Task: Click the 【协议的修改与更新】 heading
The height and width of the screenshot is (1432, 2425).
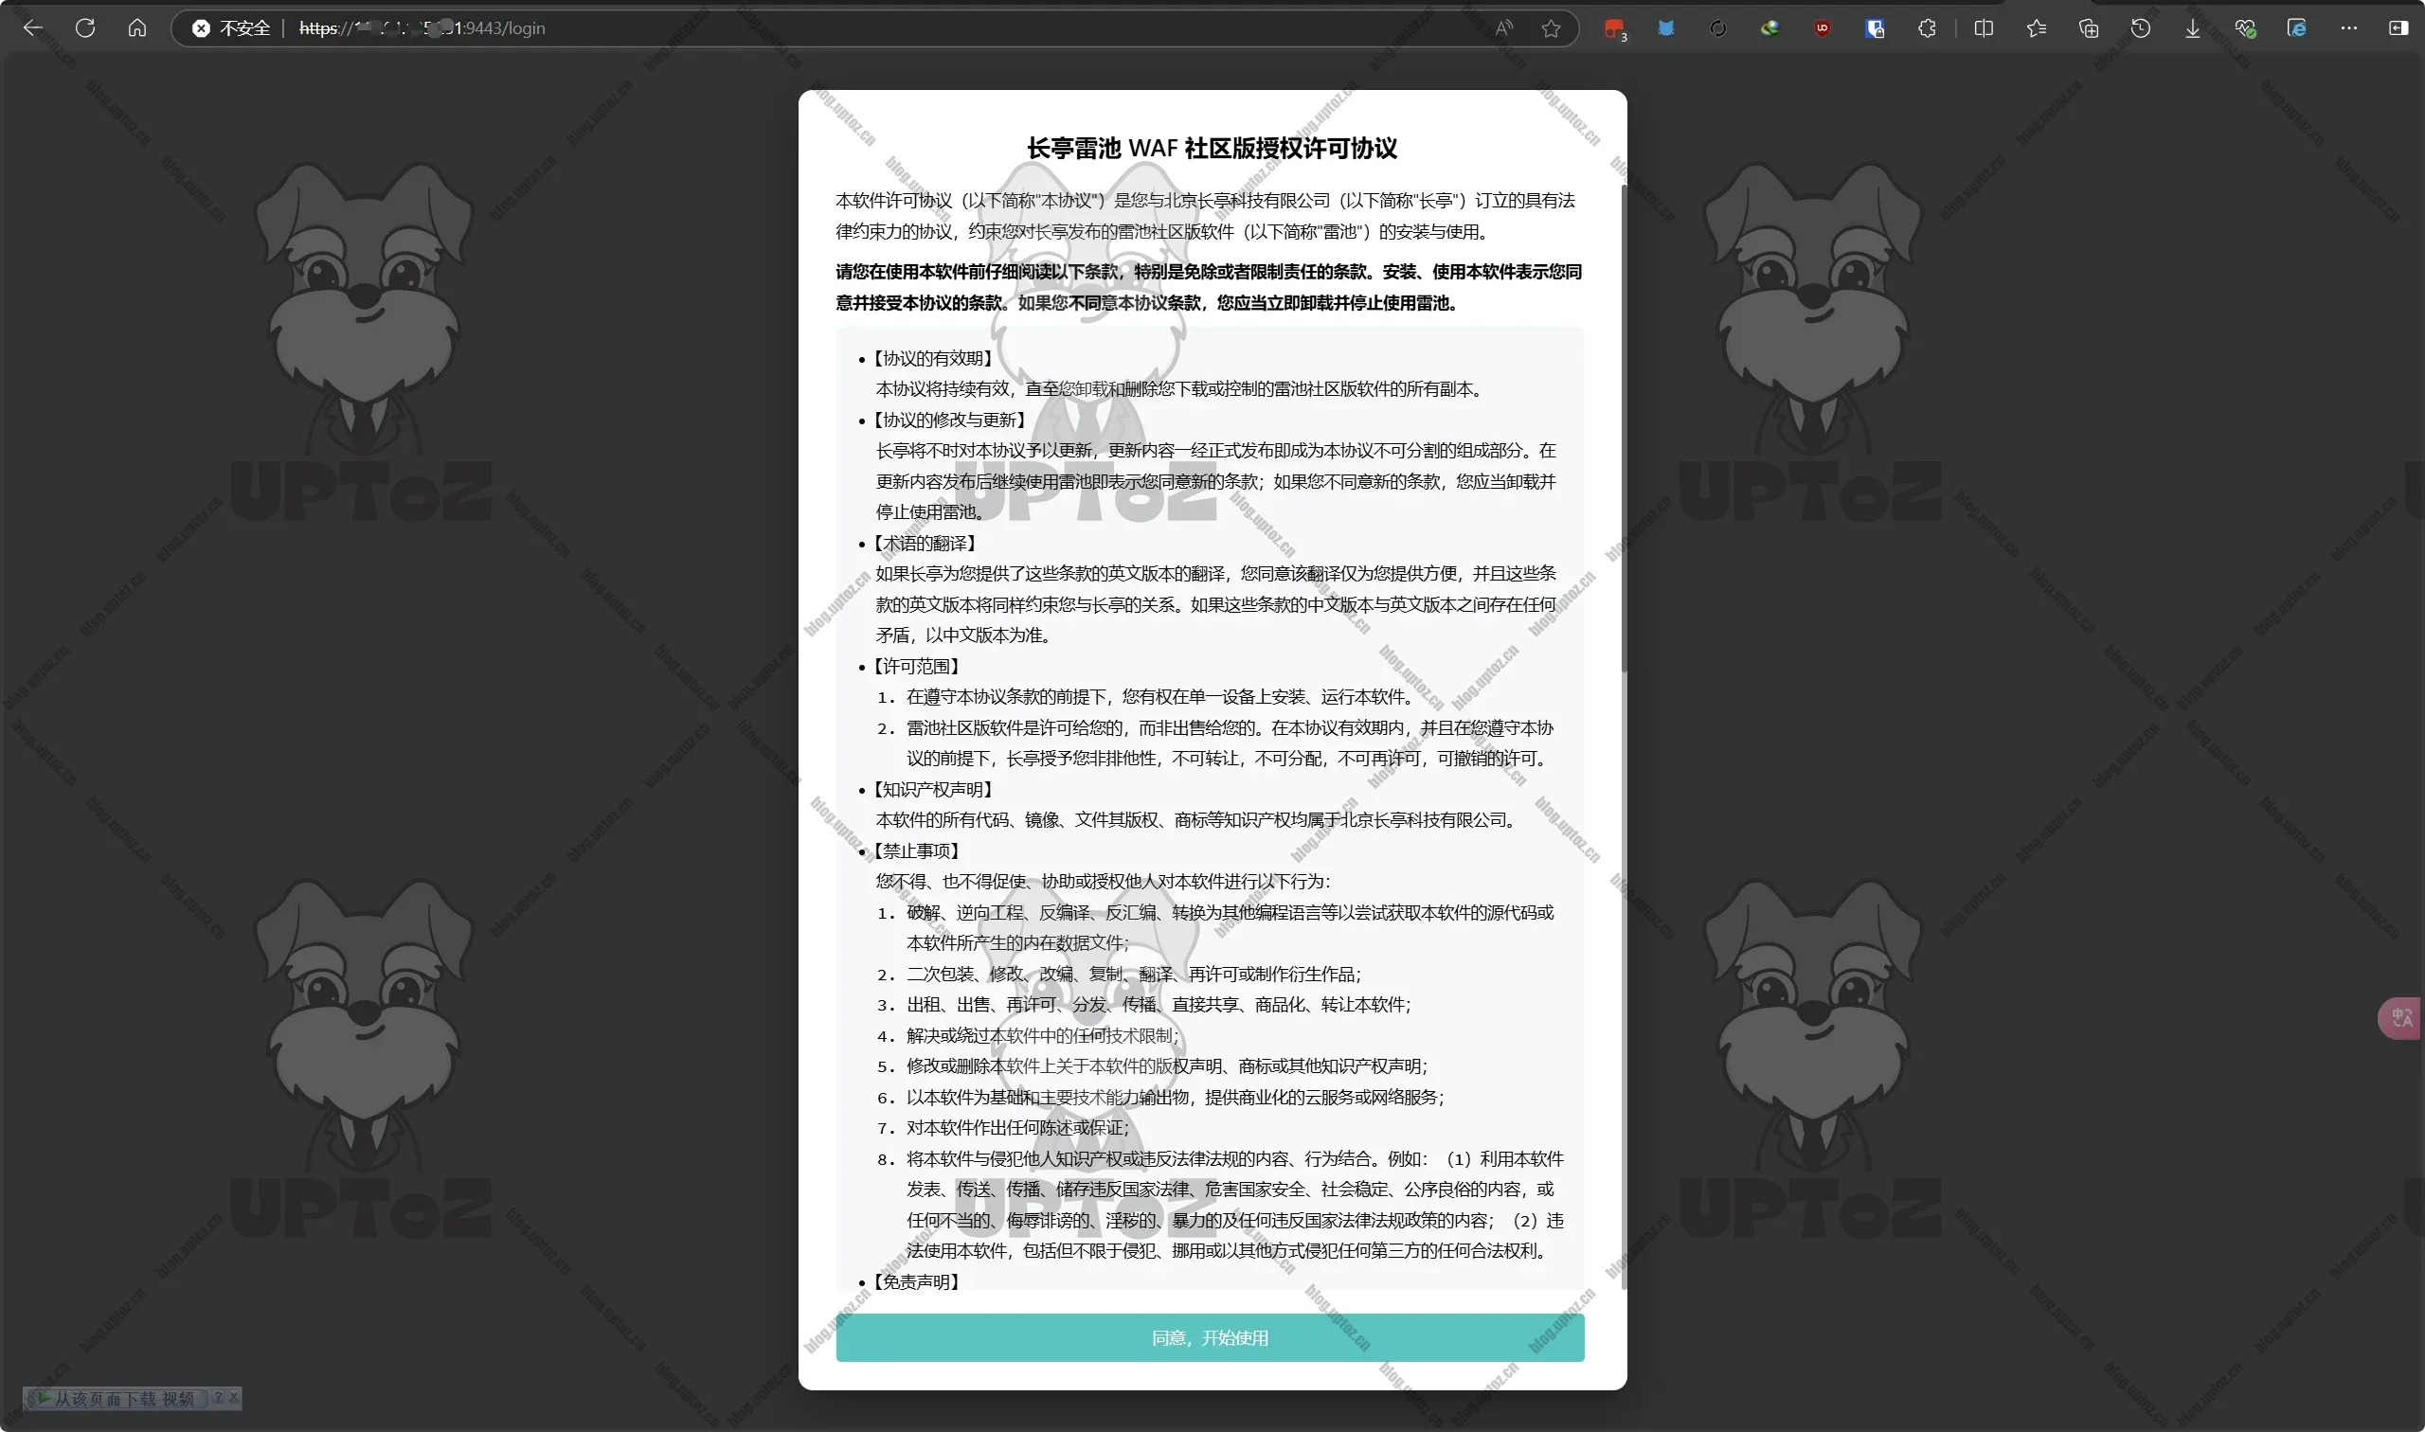Action: [x=948, y=420]
